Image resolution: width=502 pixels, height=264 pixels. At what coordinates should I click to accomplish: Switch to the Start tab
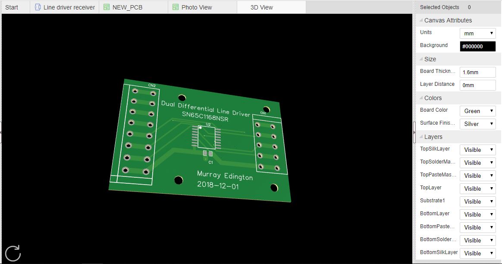tap(16, 7)
